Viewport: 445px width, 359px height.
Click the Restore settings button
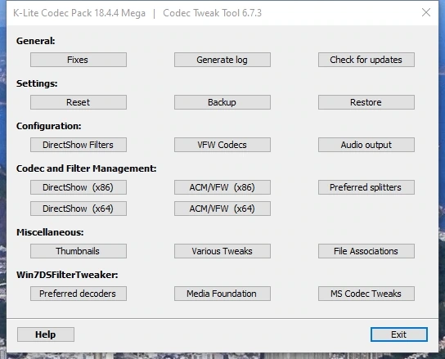point(366,102)
